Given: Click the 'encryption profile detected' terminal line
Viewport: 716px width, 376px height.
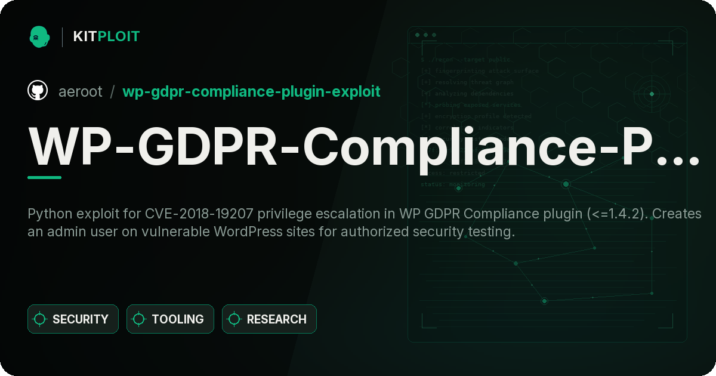Looking at the screenshot, I should (476, 116).
